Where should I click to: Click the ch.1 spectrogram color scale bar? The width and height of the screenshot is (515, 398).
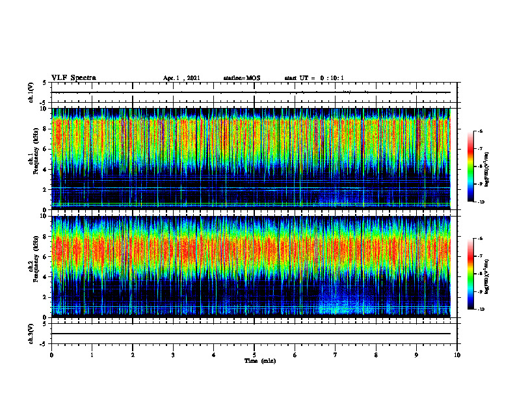click(x=471, y=166)
